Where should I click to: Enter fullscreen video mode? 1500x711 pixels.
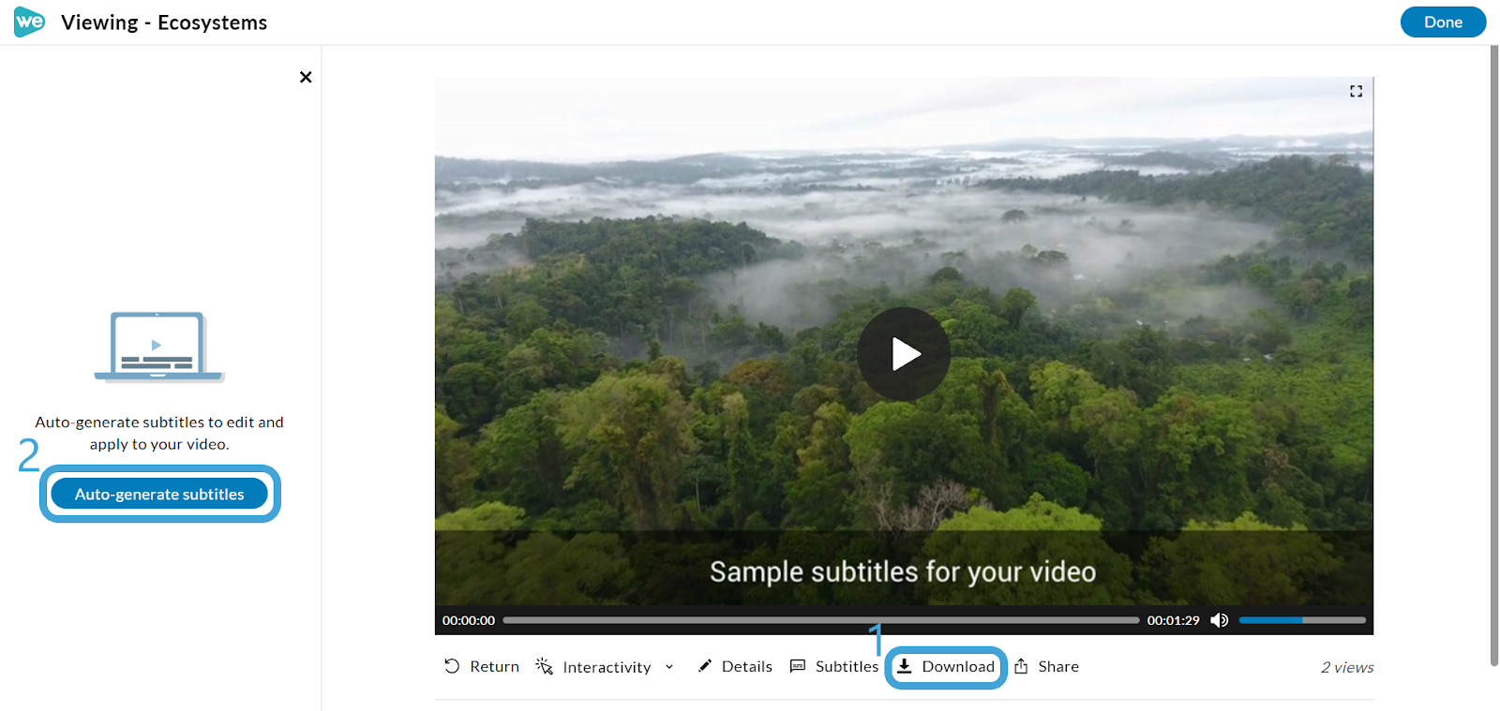click(x=1356, y=91)
